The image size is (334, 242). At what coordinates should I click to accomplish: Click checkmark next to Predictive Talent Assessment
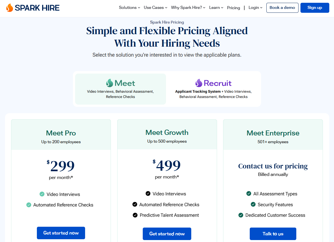[135, 215]
